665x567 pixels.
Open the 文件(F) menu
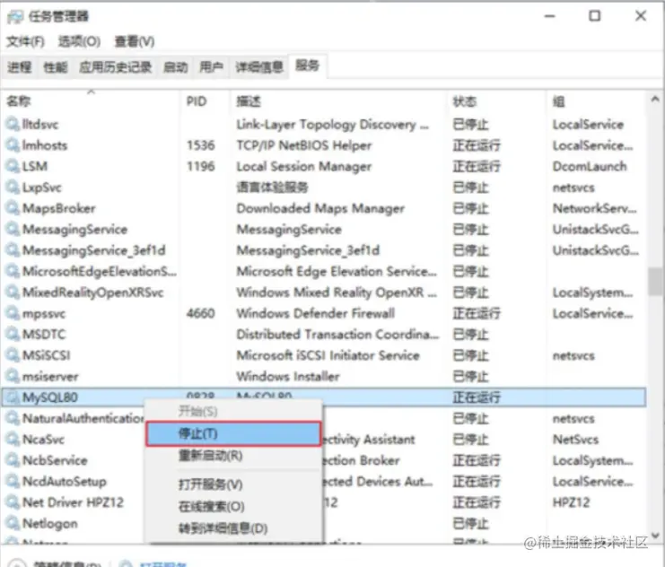pyautogui.click(x=25, y=41)
